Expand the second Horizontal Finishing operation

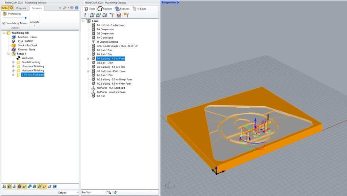[x=13, y=71]
